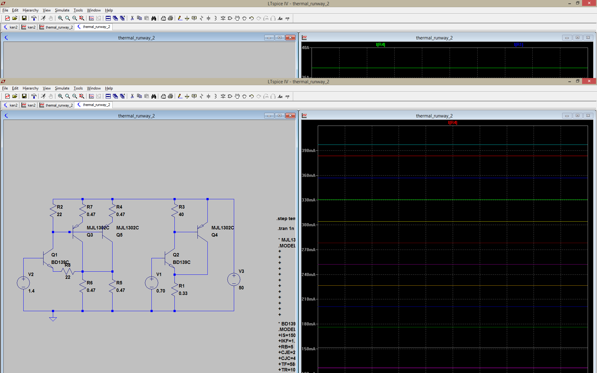Select Resistor tool in front window toolbar
Image resolution: width=597 pixels, height=373 pixels.
click(x=201, y=96)
